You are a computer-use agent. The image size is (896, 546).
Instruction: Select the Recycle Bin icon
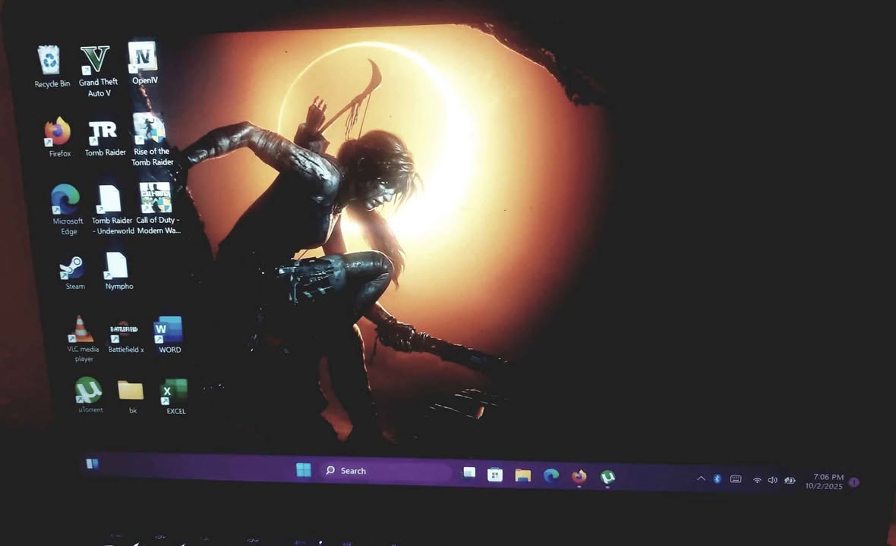50,61
